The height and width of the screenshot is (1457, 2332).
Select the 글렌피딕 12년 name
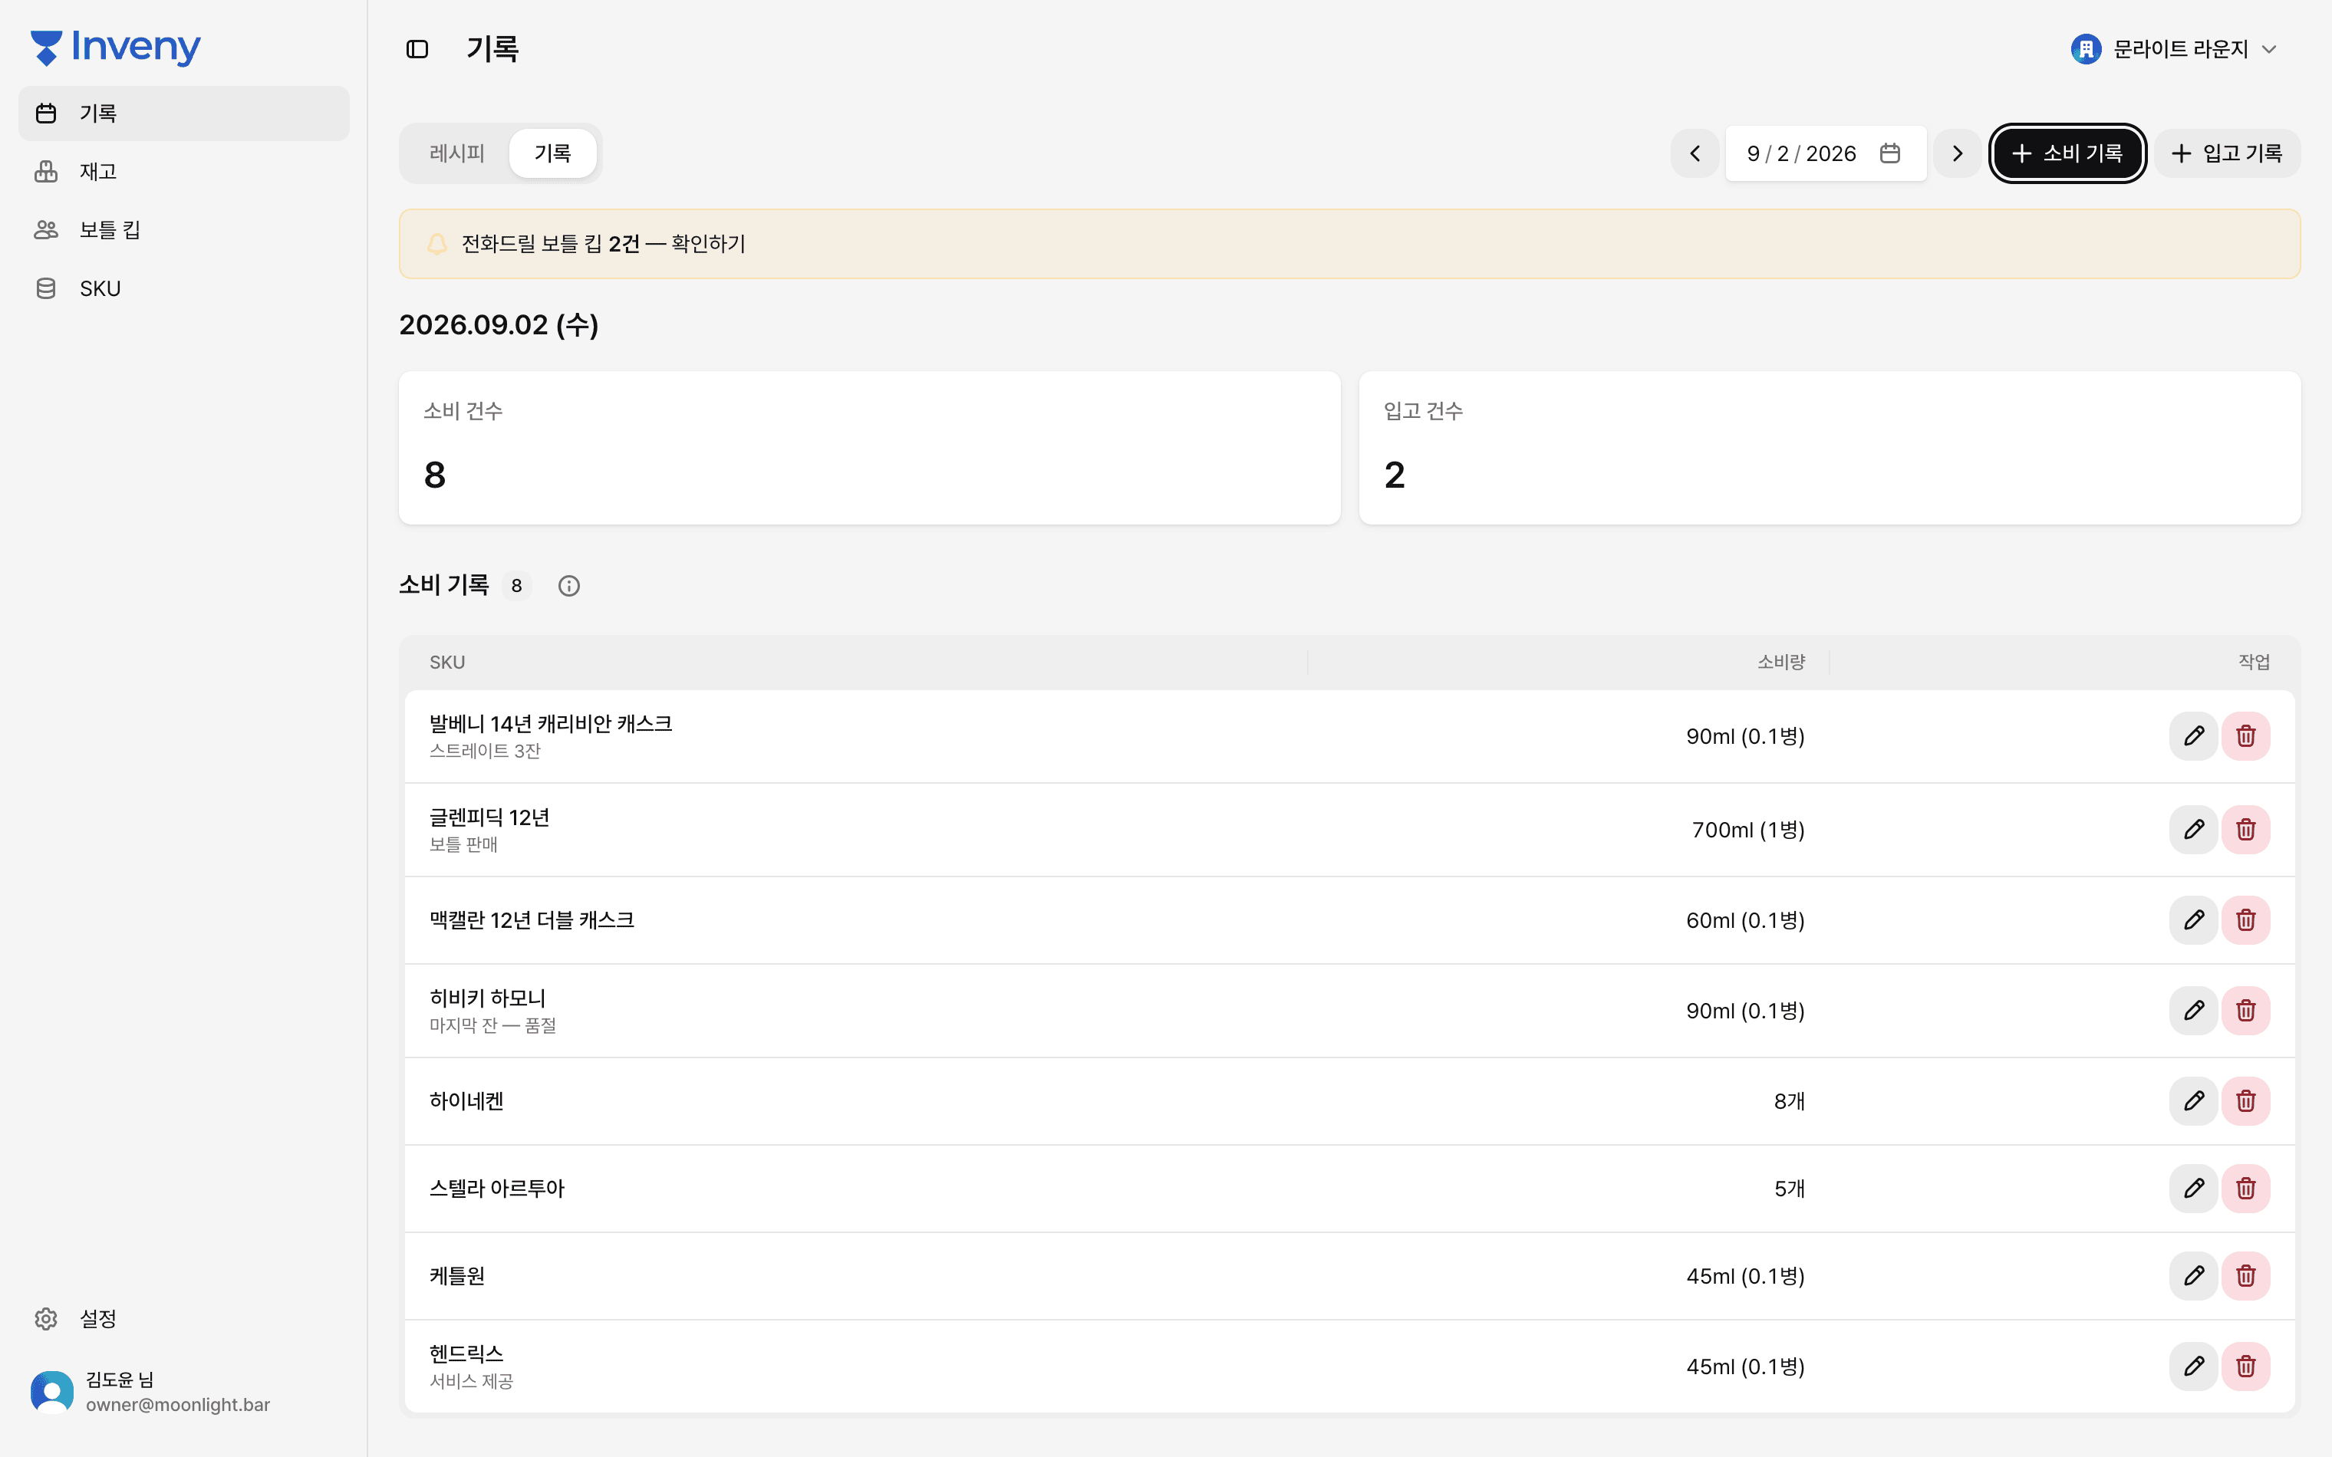[489, 817]
